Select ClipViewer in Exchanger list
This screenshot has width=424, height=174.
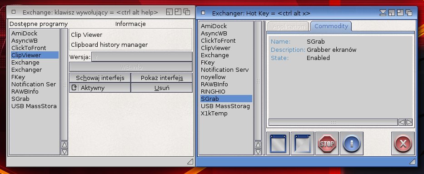[x=226, y=48]
